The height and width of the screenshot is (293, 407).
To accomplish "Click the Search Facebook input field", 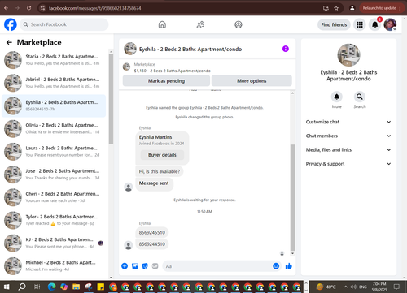I will tap(64, 24).
